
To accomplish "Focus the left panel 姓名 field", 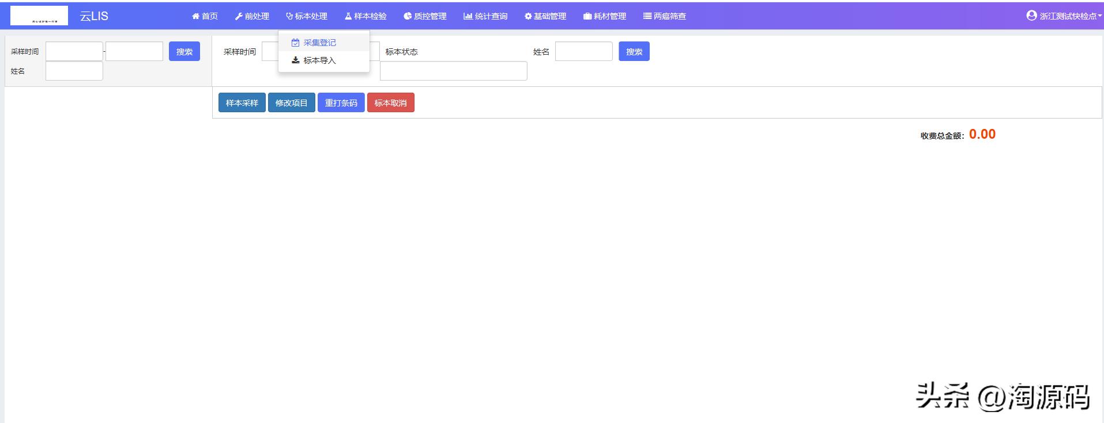I will point(74,71).
